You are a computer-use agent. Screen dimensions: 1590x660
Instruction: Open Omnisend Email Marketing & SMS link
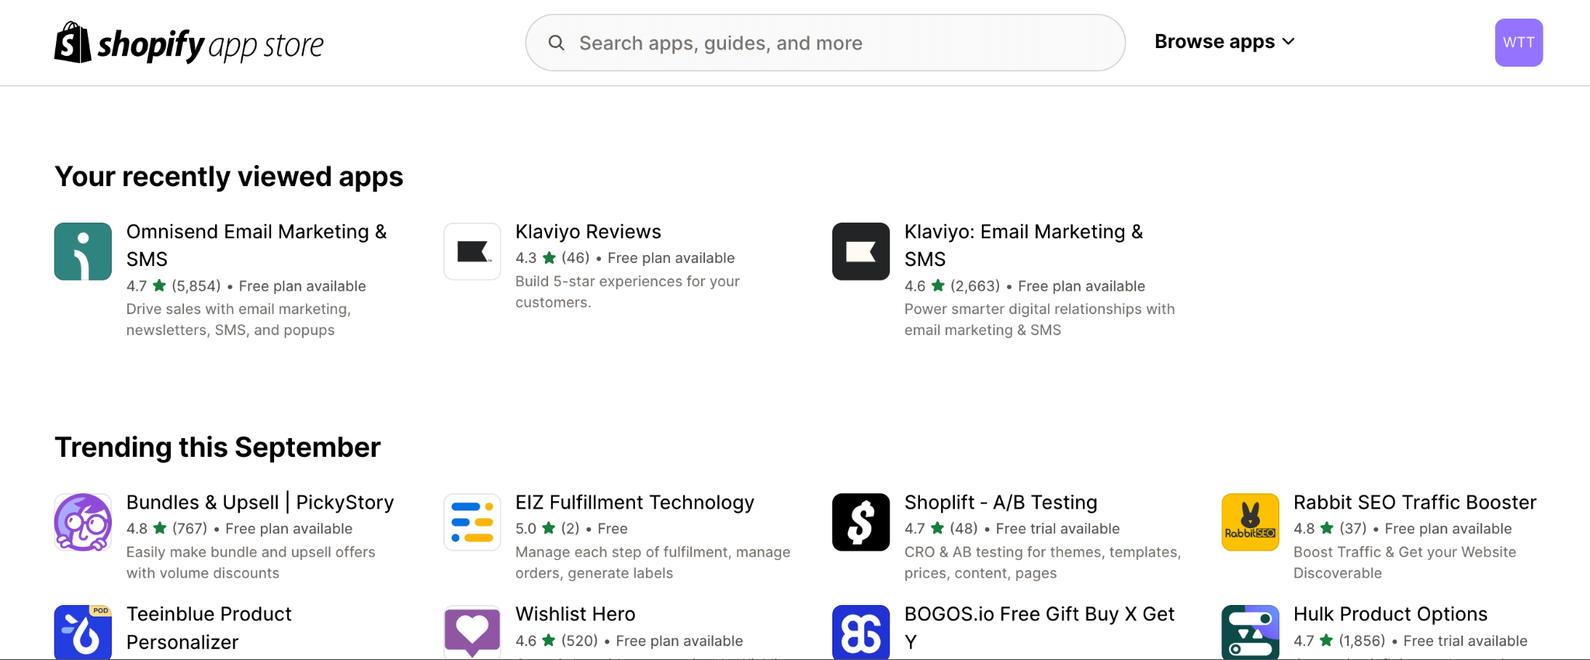point(256,245)
